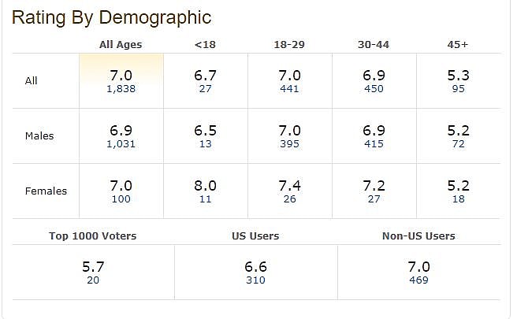Open Top 1000 Voters count of 20
Image resolution: width=517 pixels, height=319 pixels.
(x=93, y=280)
